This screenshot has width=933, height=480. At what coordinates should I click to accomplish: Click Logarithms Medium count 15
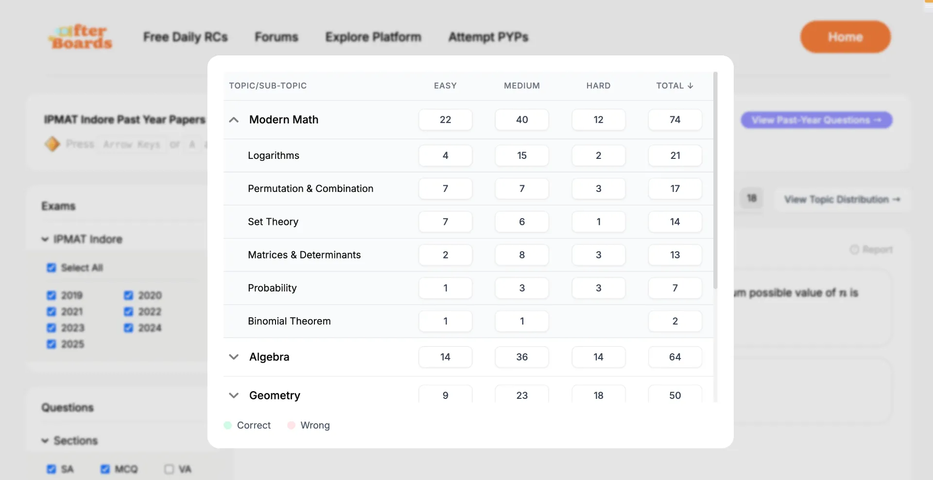pos(522,155)
